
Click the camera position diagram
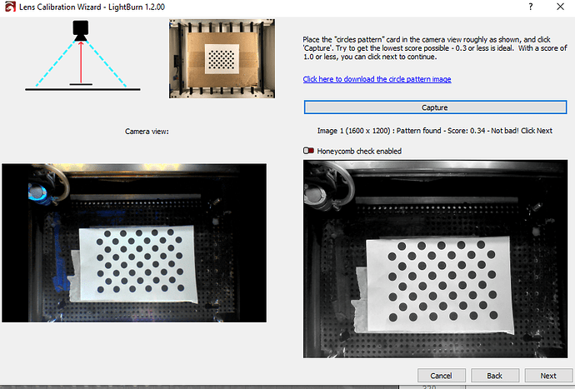(82, 55)
